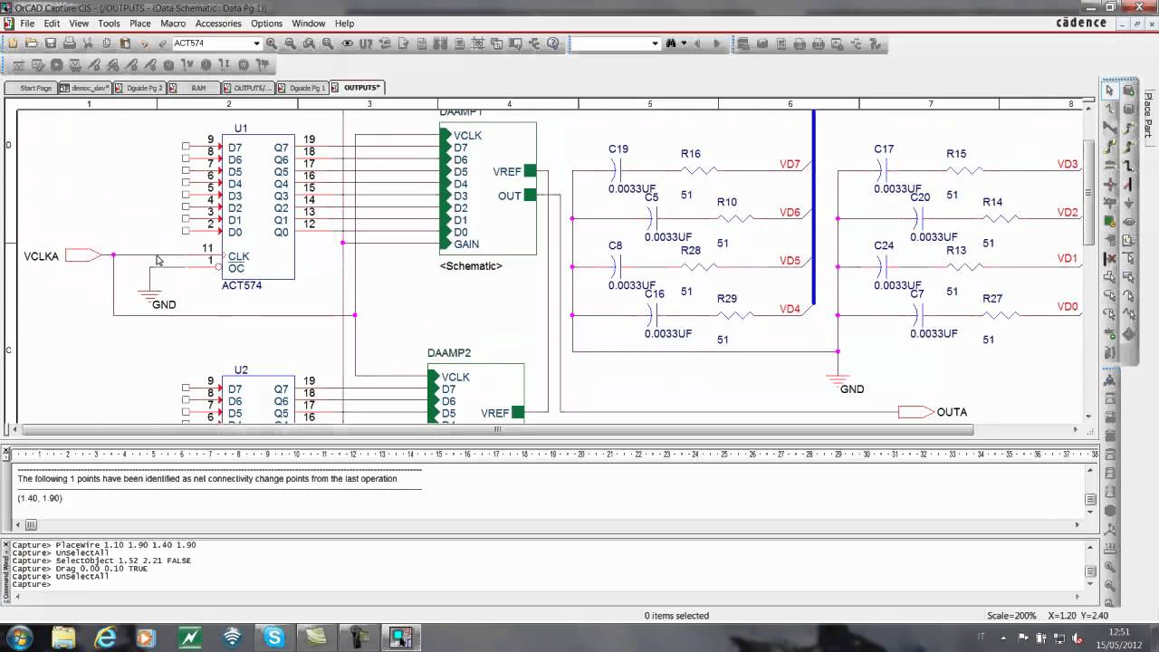Click the ACT574 part value under U1
The width and height of the screenshot is (1159, 652).
tap(242, 285)
